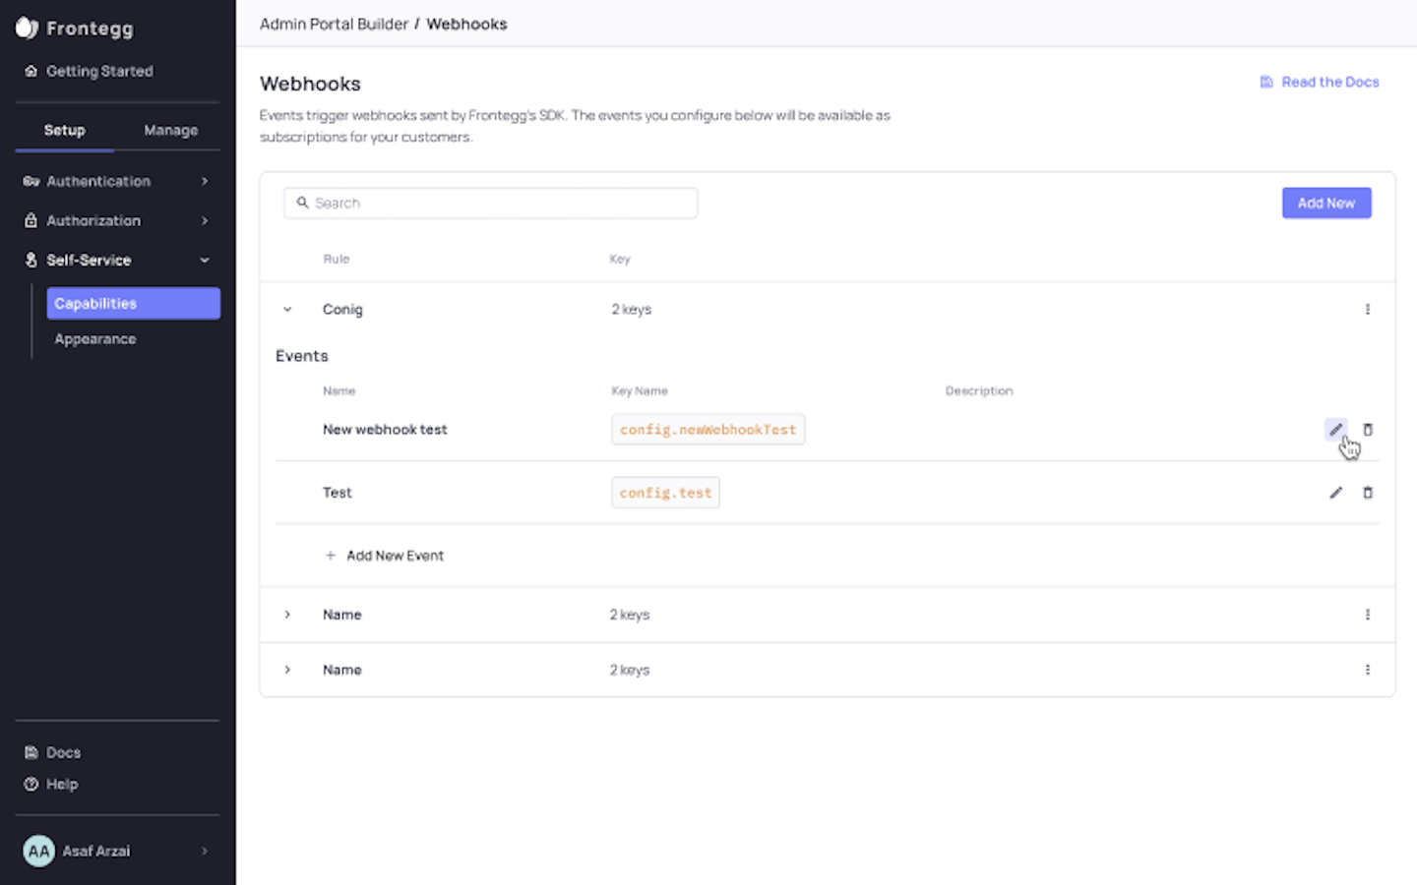Click the AA user avatar
The height and width of the screenshot is (885, 1417).
point(38,851)
